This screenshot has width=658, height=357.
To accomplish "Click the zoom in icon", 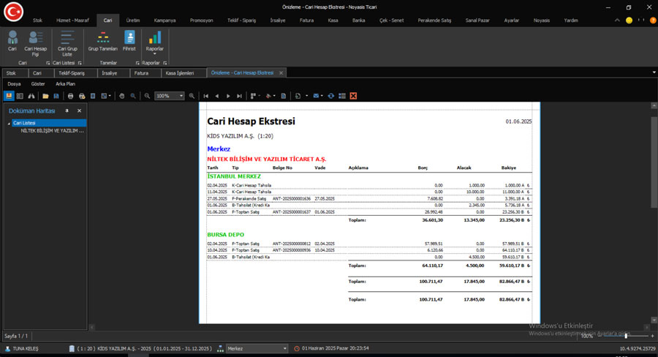I will 192,96.
